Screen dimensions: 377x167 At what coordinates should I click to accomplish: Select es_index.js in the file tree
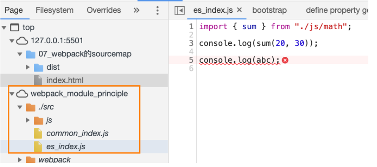(66, 146)
